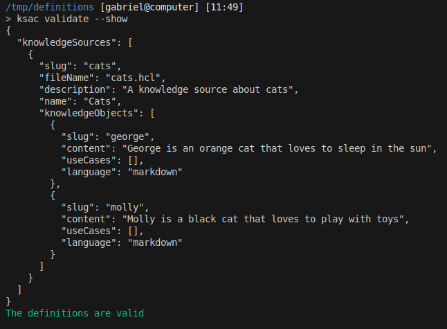Click the knowledge source description text about cats
Screen dimensions: 447x329
pos(209,89)
